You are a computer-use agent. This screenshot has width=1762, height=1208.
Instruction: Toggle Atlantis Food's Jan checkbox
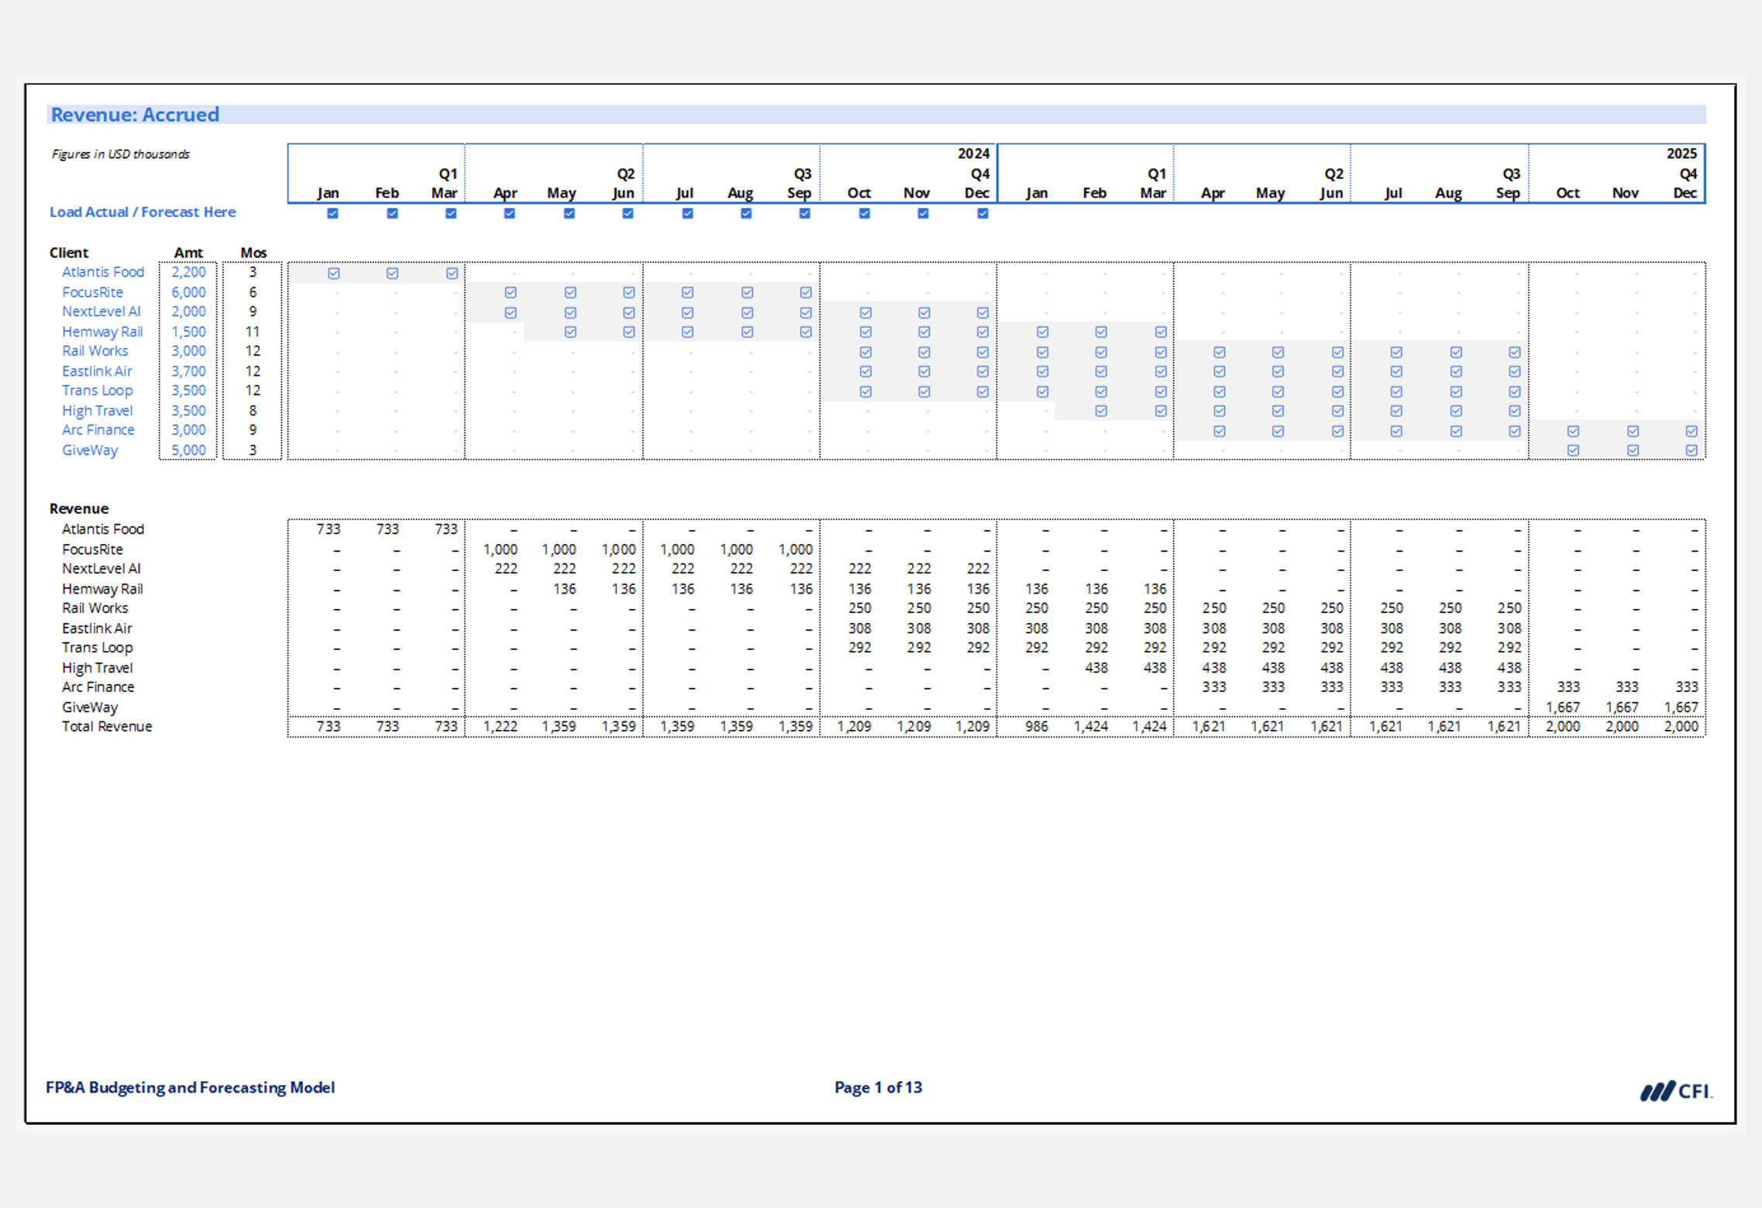pyautogui.click(x=333, y=273)
